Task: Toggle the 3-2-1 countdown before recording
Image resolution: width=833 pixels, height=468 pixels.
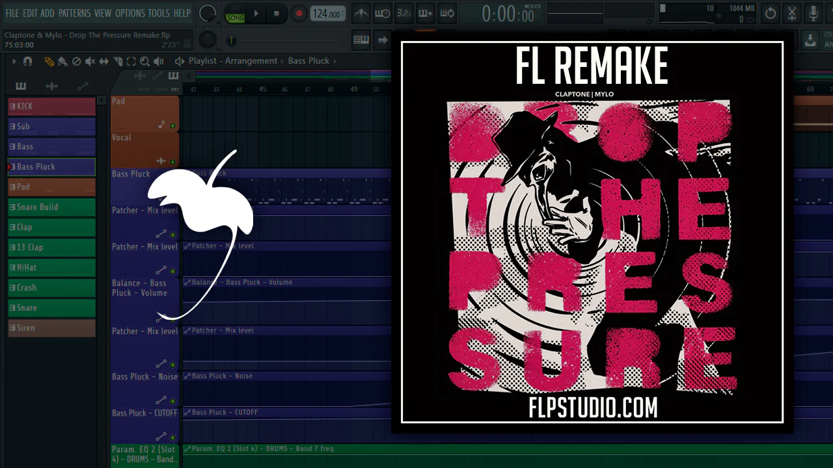Action: (x=404, y=13)
